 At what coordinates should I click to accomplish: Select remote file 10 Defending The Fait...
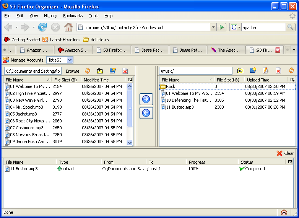pos(227,100)
